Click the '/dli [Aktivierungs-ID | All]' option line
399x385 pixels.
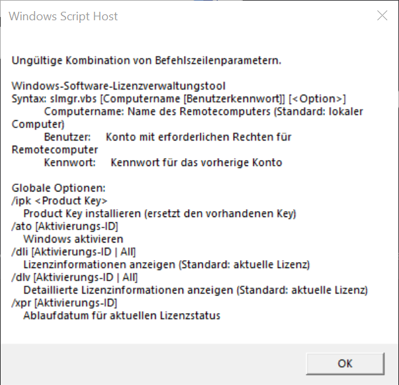point(73,252)
